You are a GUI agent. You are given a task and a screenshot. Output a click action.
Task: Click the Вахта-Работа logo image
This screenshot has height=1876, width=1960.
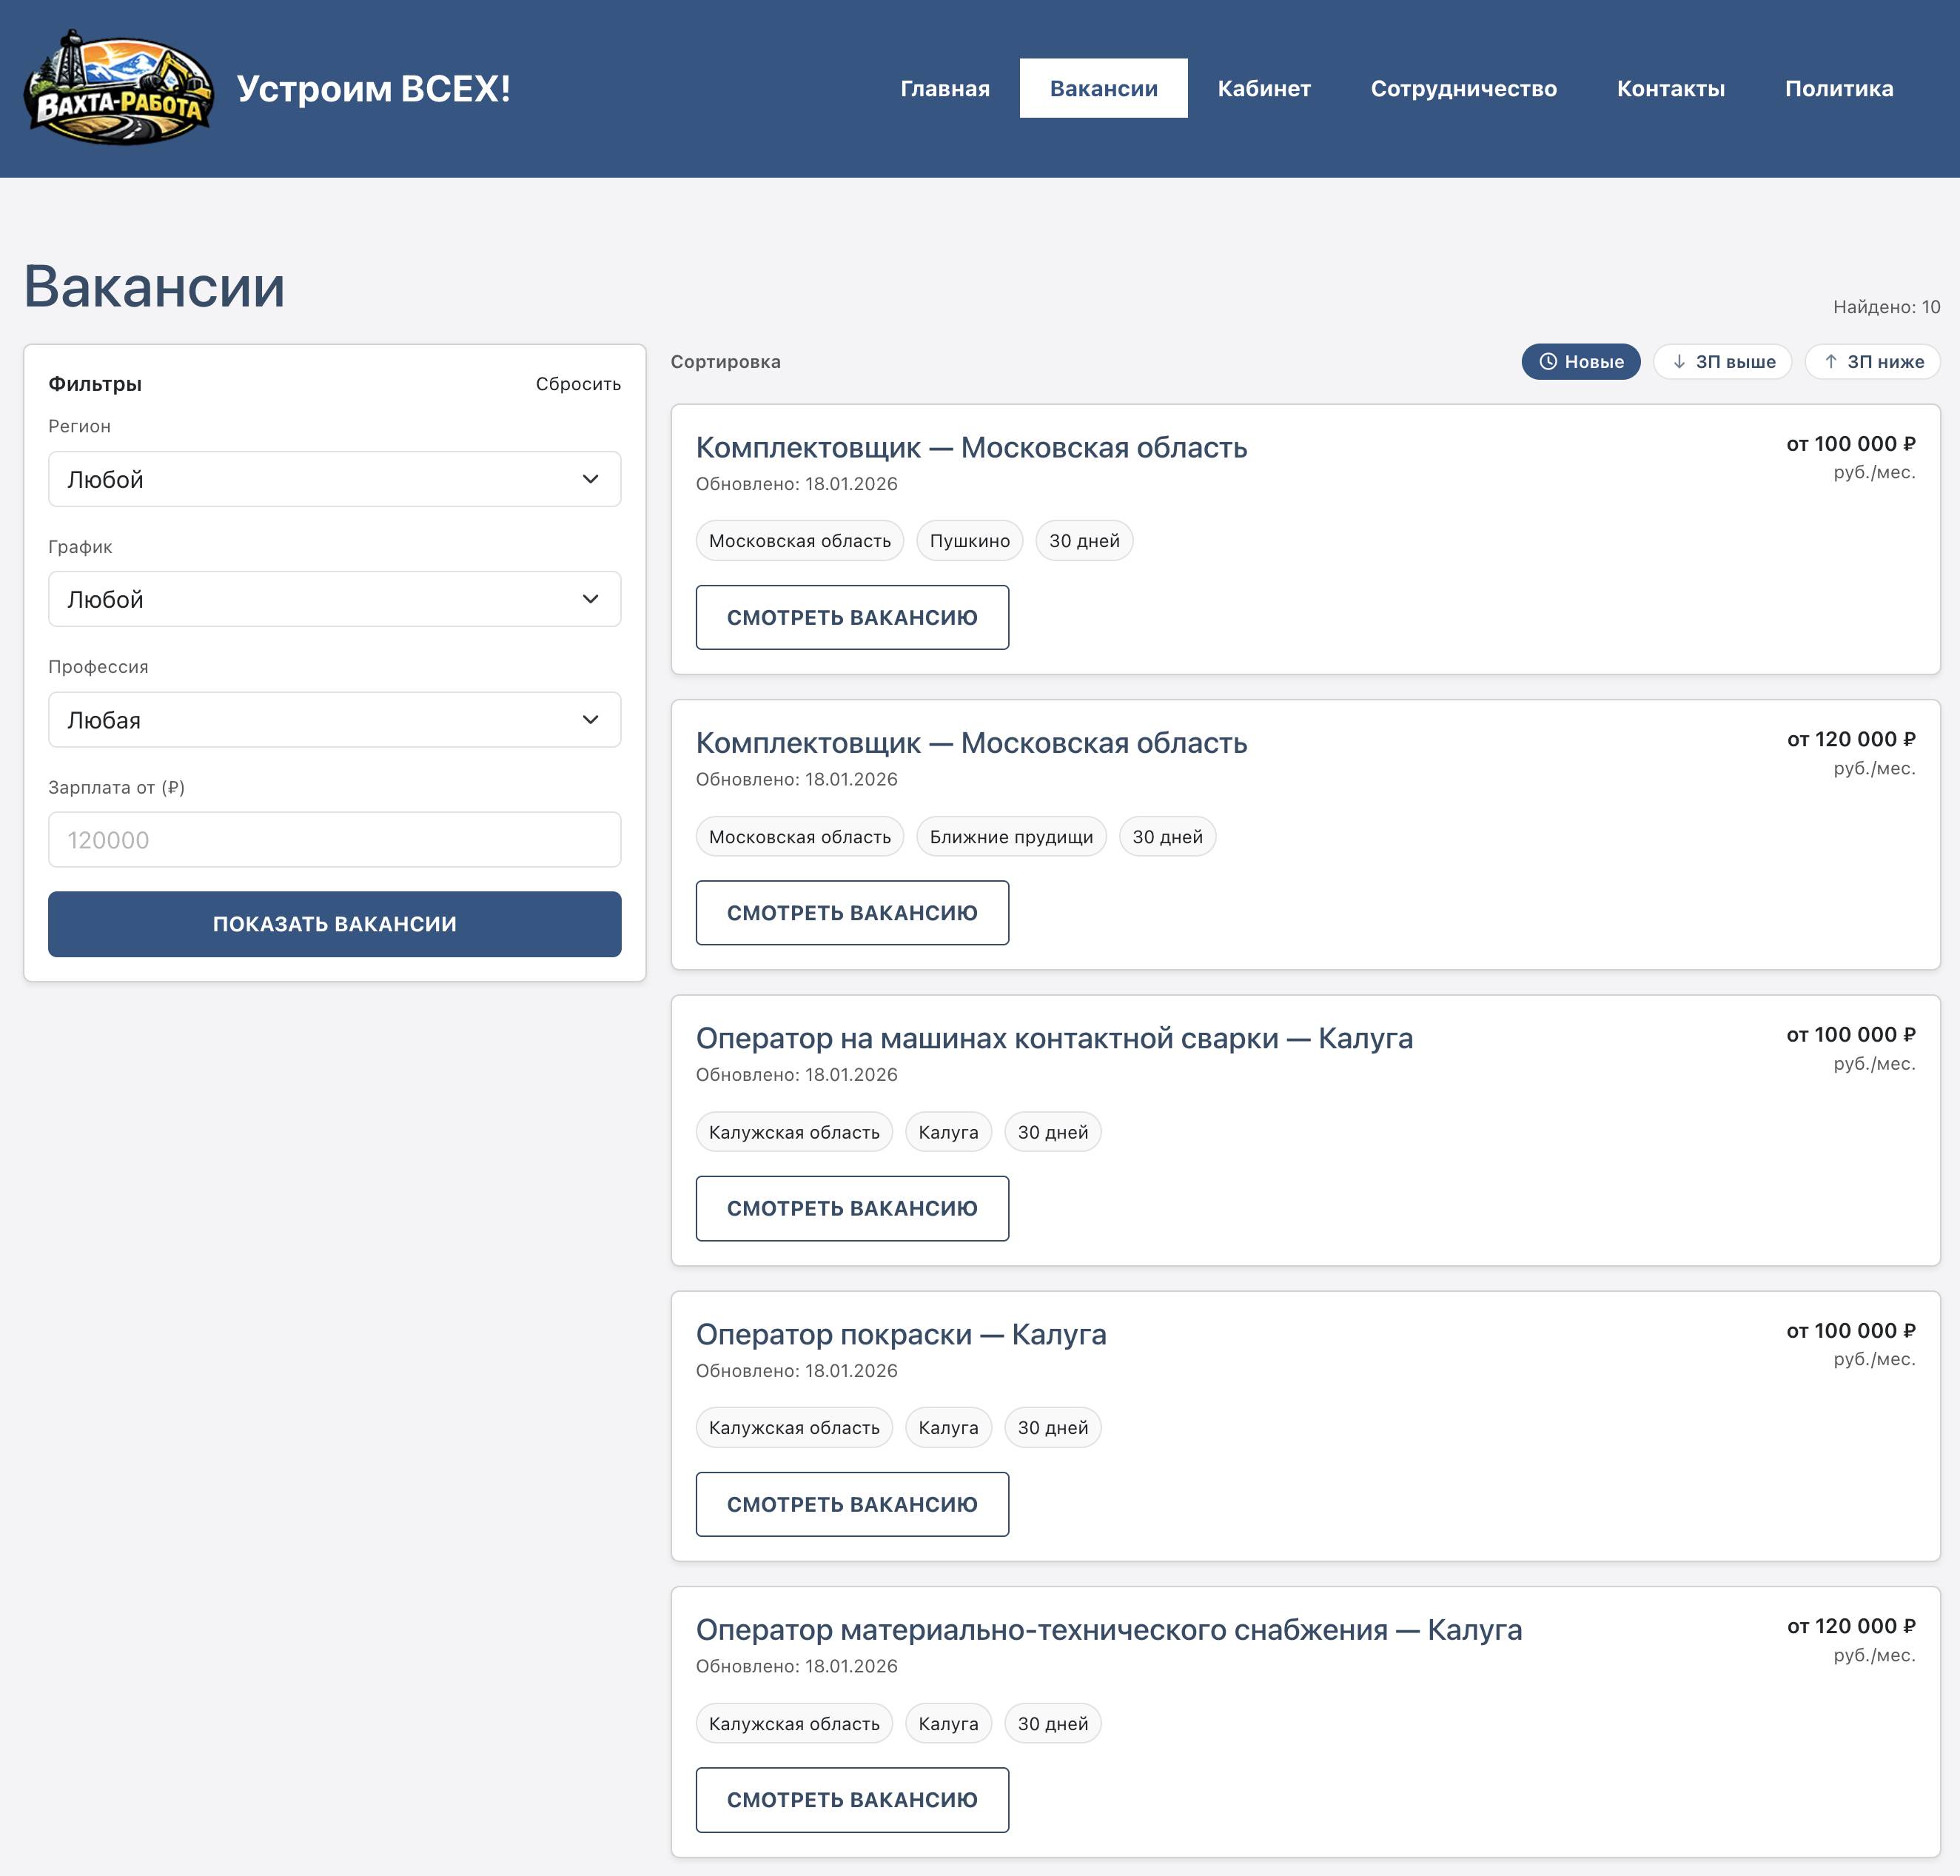pos(118,88)
